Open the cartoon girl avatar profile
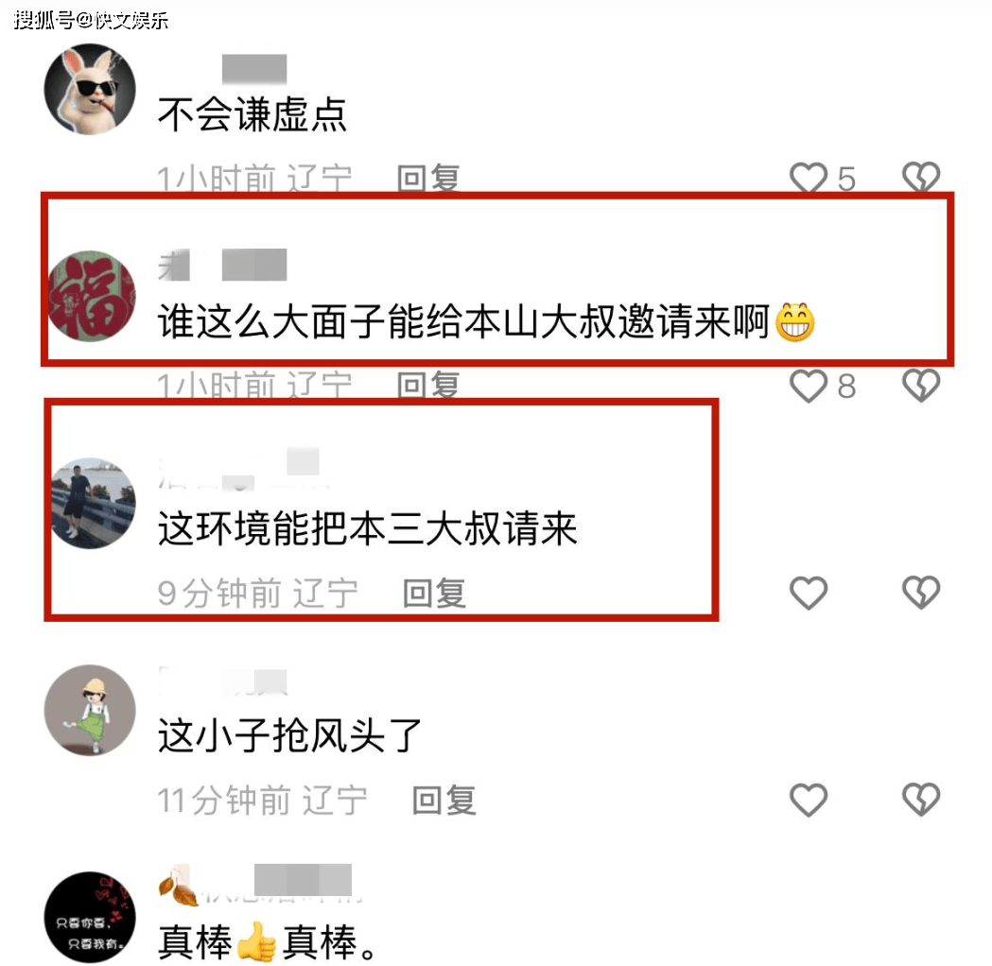992x966 pixels. (x=90, y=710)
